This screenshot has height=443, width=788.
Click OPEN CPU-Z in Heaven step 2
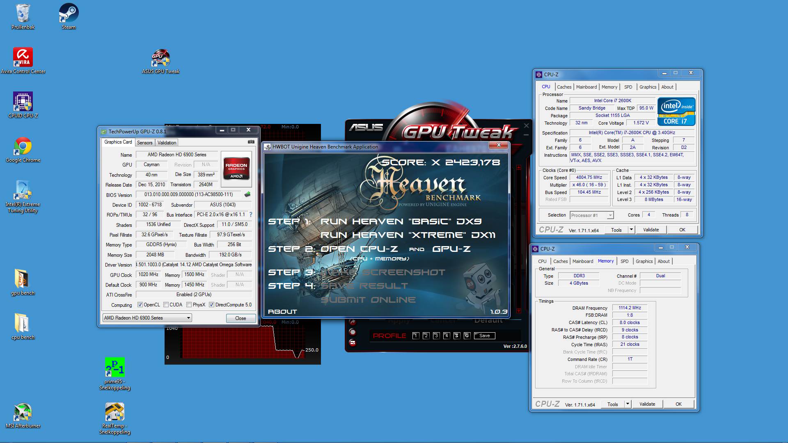(x=359, y=249)
